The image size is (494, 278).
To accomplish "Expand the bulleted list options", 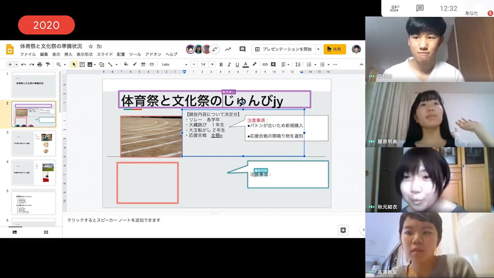I will [328, 64].
